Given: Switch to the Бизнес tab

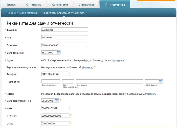Looking at the screenshot, I should 11,5.
